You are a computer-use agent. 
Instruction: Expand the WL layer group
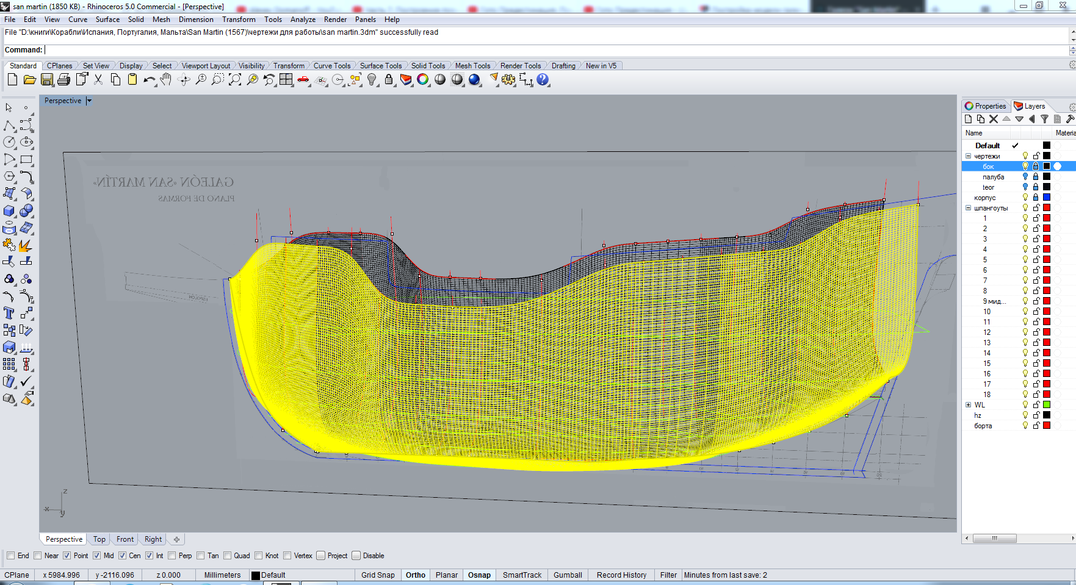pos(968,405)
